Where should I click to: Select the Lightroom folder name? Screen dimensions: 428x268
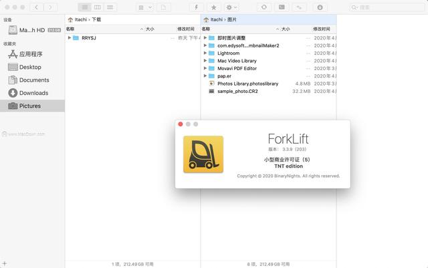(229, 53)
